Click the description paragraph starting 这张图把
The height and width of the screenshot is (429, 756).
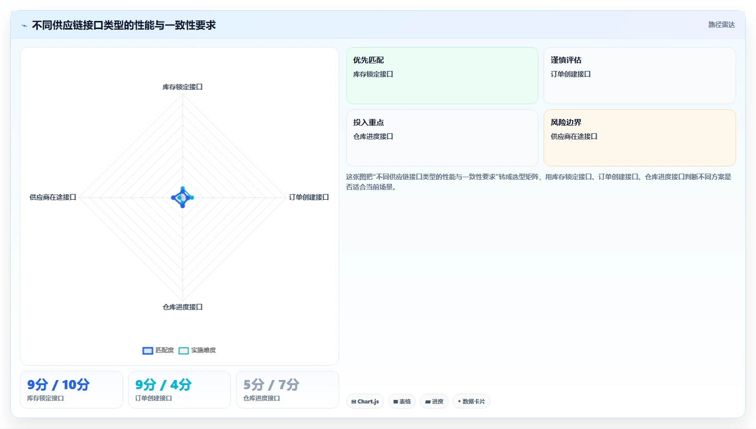point(539,182)
